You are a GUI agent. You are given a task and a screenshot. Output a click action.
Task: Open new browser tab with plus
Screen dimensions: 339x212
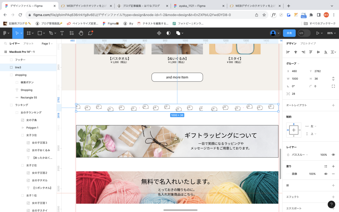coord(288,6)
